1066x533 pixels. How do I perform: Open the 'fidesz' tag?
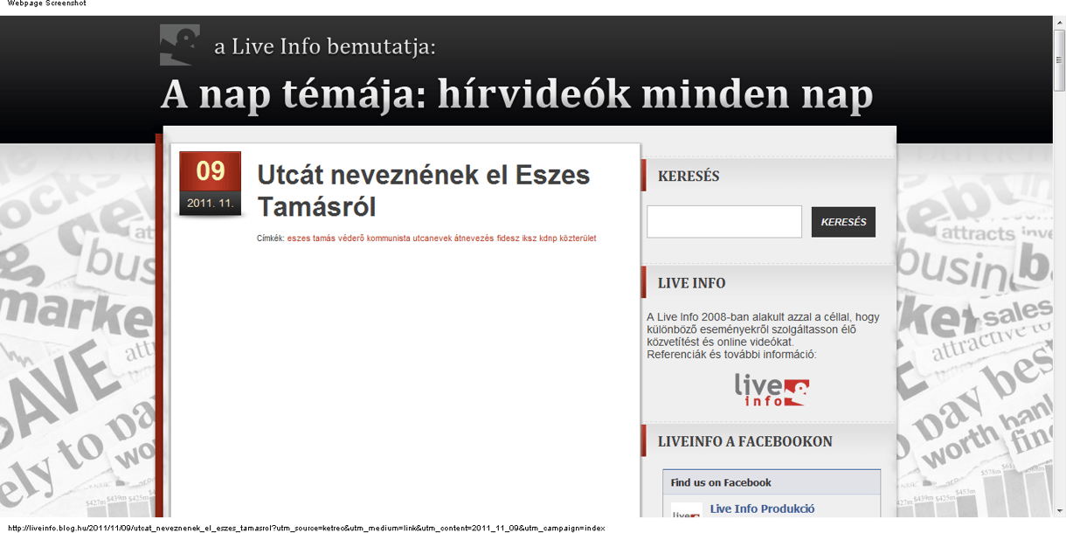point(508,238)
